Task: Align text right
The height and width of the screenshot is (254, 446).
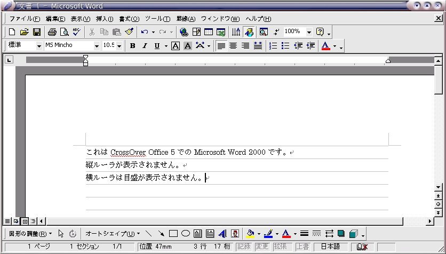Action: 245,46
